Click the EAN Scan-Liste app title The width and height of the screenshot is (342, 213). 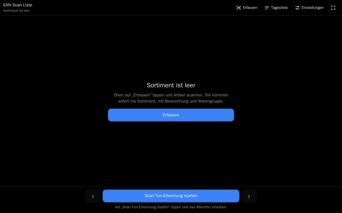coord(18,5)
